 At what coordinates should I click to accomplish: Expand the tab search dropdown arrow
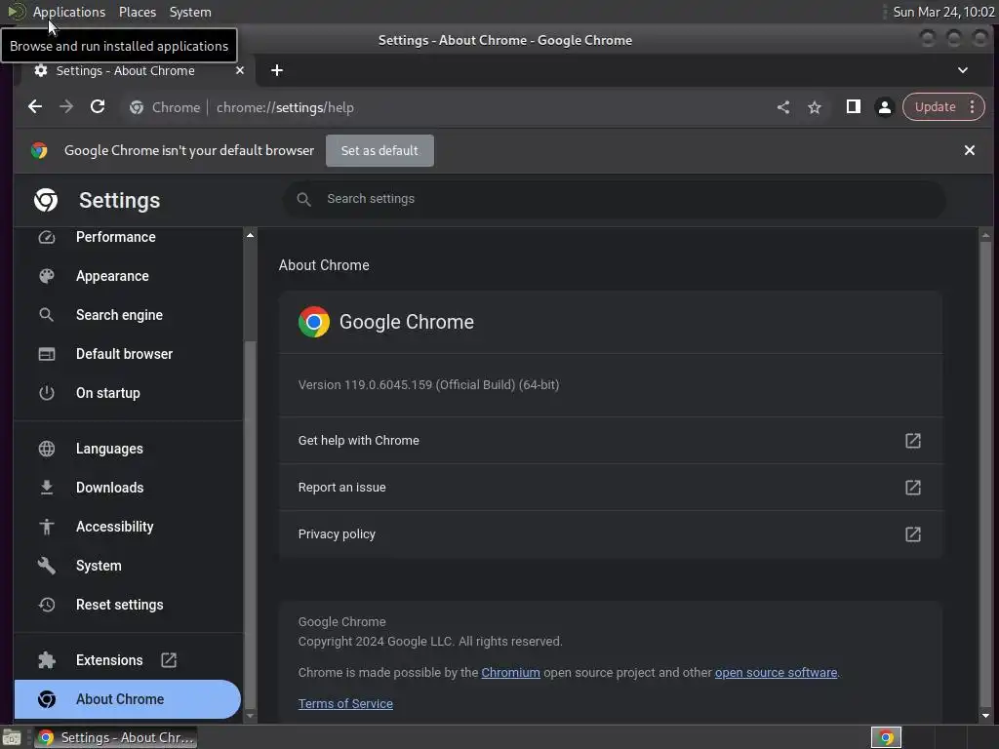963,70
